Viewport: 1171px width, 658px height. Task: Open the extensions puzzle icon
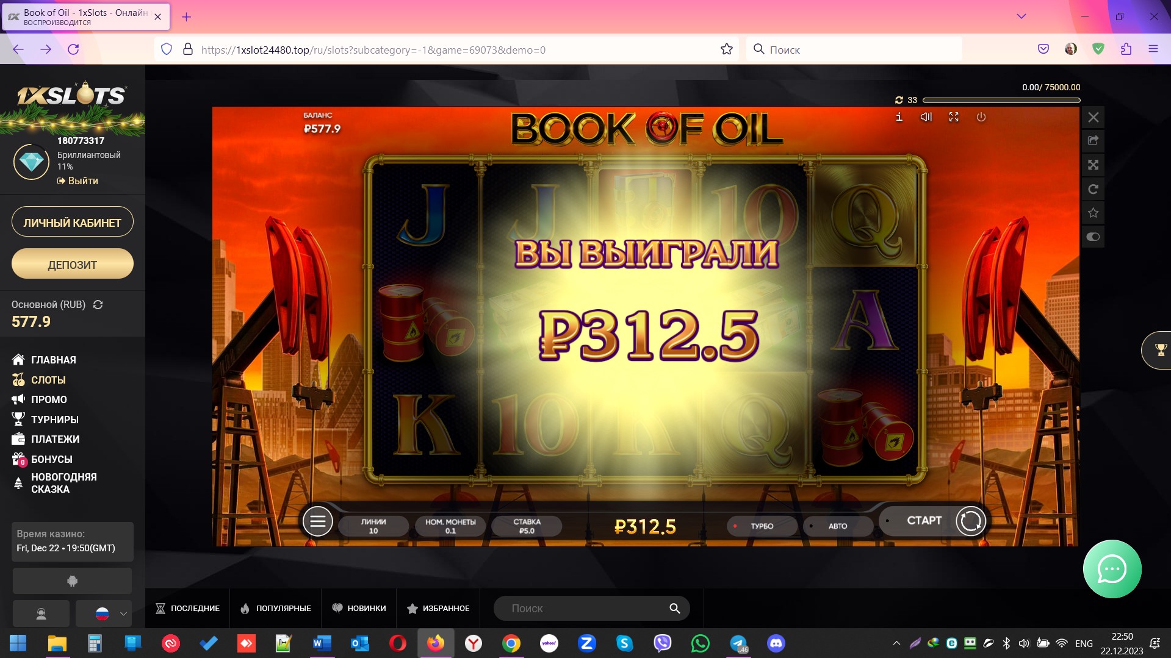(1126, 49)
